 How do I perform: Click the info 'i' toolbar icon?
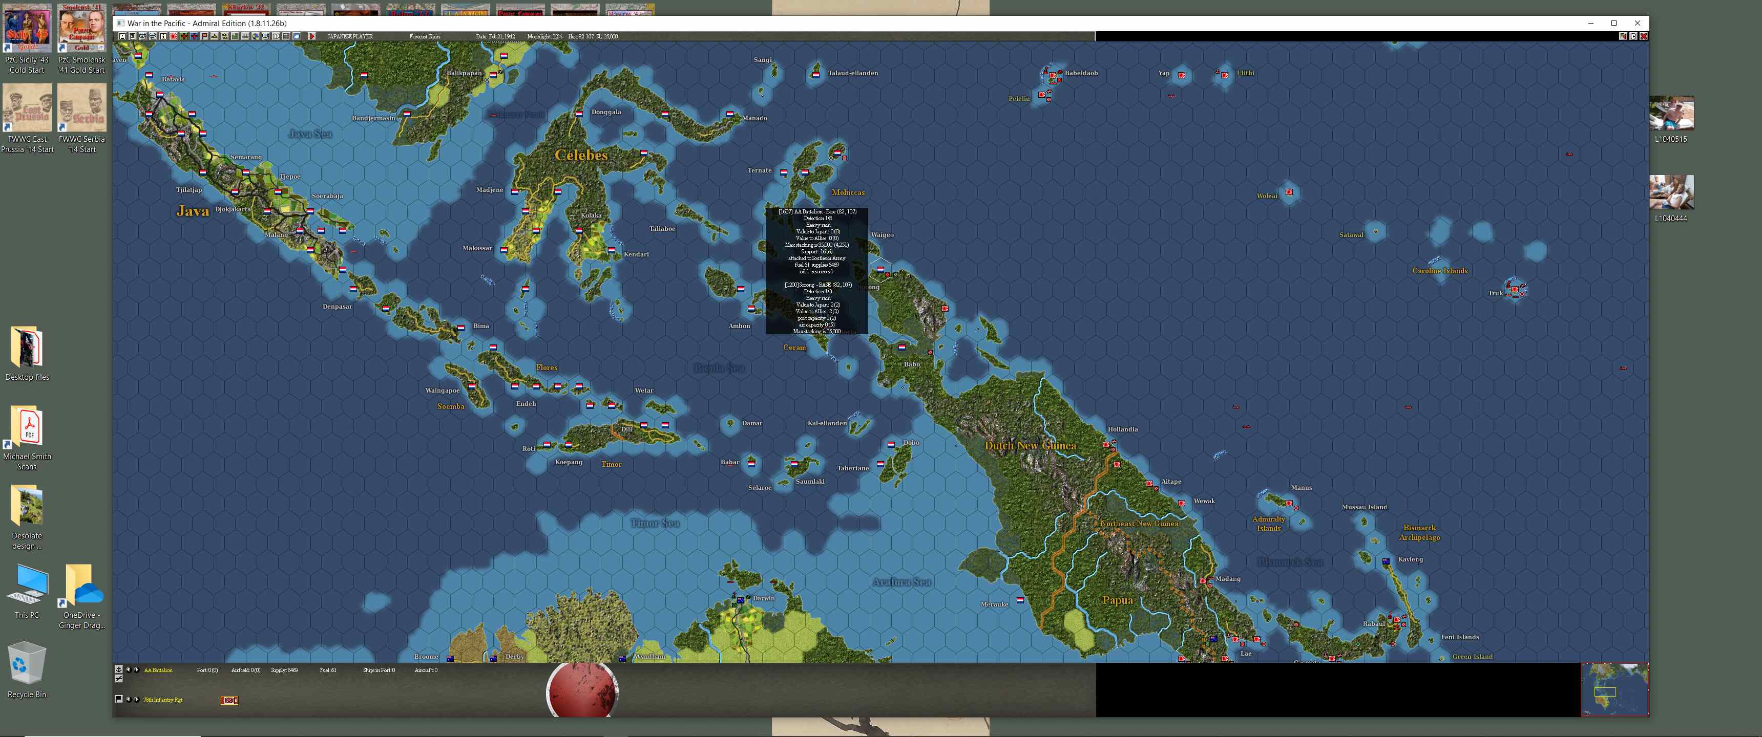click(163, 36)
